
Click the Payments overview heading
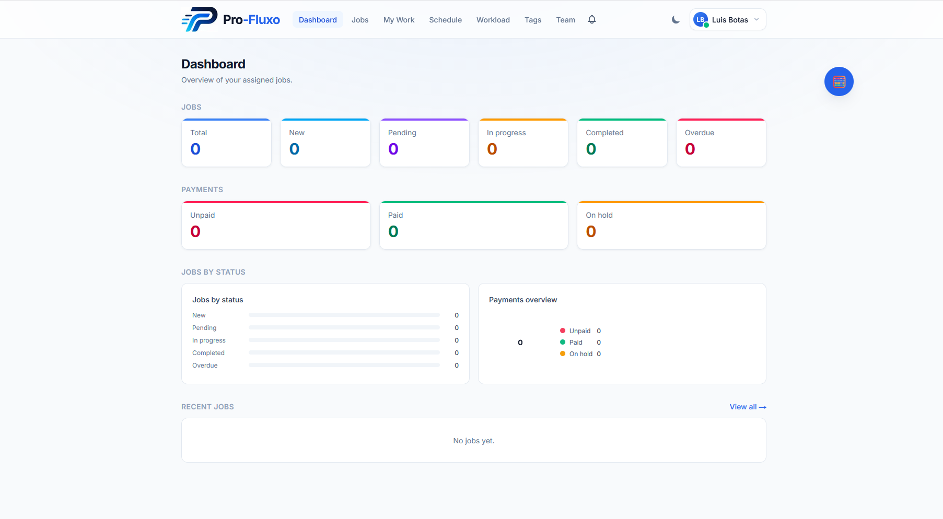click(x=523, y=300)
